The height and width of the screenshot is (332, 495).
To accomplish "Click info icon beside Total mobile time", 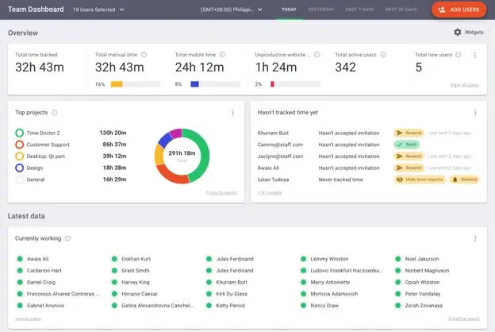I will pyautogui.click(x=222, y=55).
